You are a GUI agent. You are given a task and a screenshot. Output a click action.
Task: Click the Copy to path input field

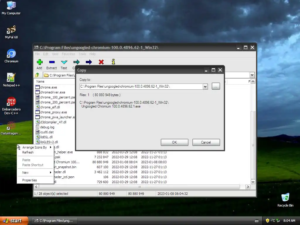(x=142, y=86)
